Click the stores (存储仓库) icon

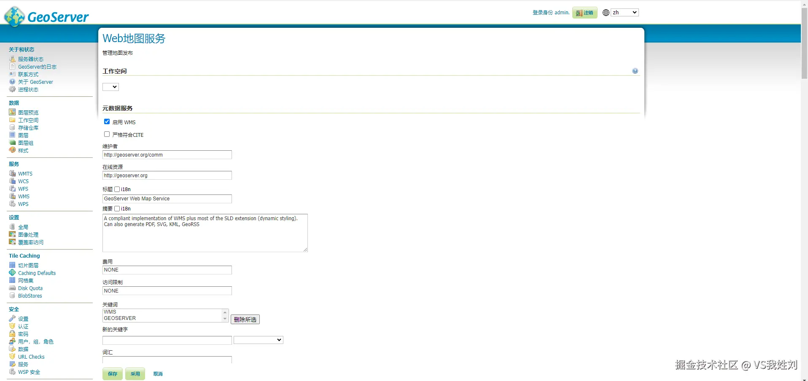12,128
